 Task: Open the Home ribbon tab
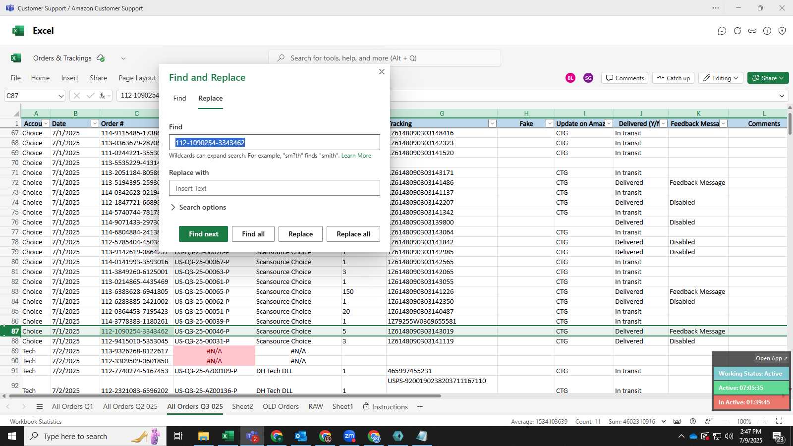[x=40, y=78]
